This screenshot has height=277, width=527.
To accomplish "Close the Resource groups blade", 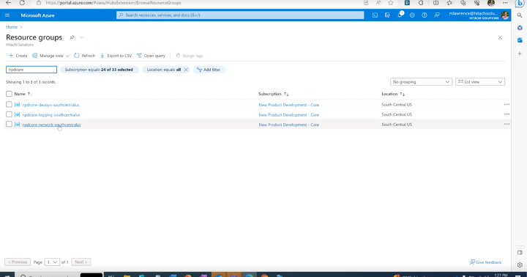I will point(500,37).
